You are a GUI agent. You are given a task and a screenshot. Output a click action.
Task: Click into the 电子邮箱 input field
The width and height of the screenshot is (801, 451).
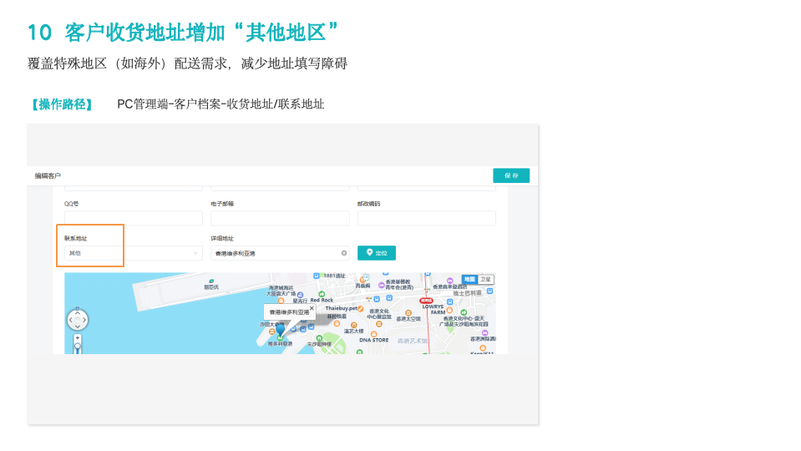coord(280,218)
